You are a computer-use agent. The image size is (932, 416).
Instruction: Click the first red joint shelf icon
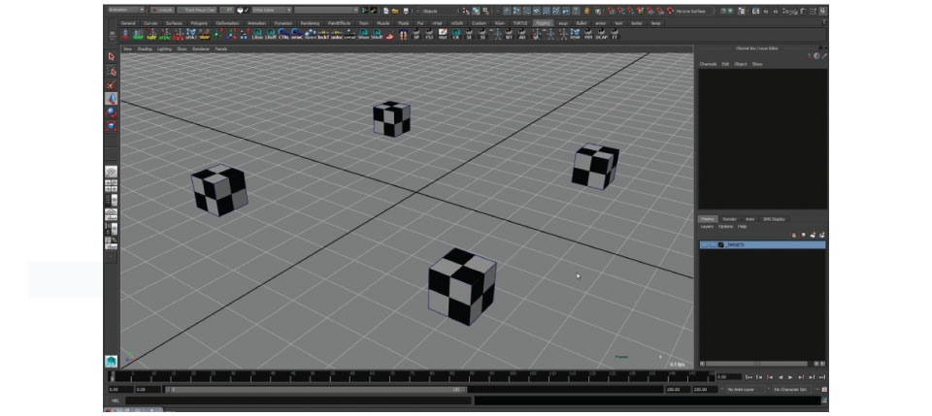click(125, 34)
